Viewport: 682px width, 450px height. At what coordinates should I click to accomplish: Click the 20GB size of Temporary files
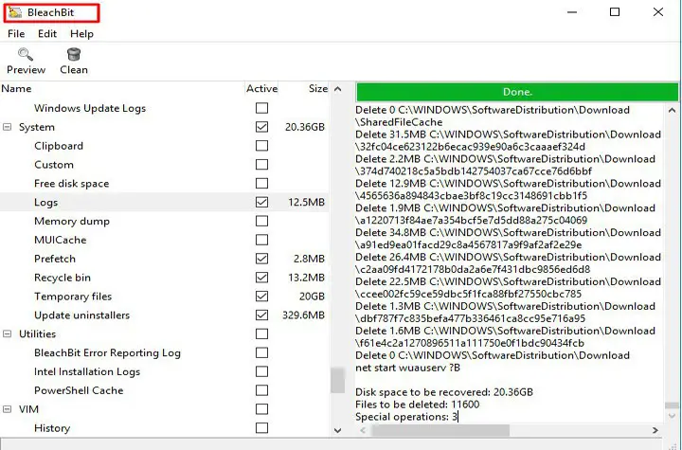(x=312, y=297)
